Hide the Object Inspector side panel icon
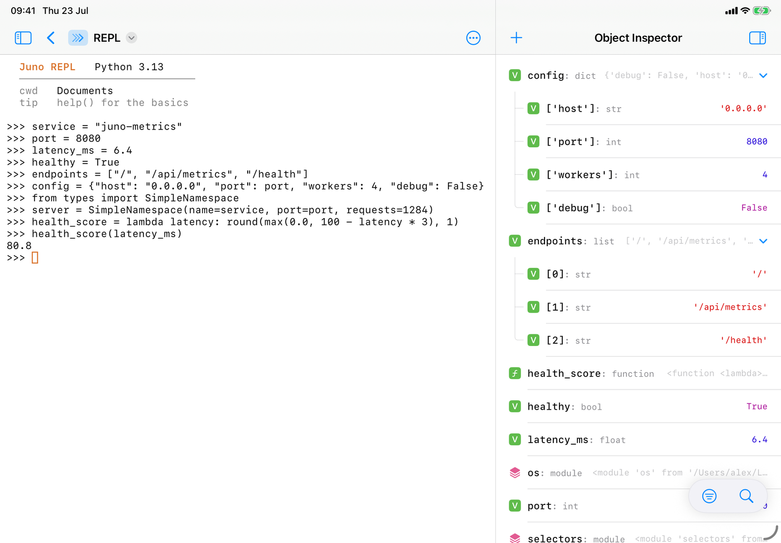Screen dimensions: 781x543 [x=758, y=38]
